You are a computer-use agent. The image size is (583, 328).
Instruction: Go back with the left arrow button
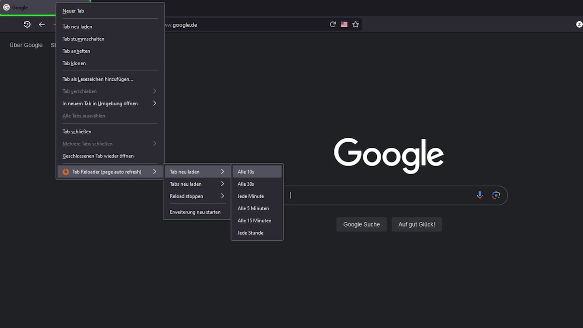pos(42,25)
